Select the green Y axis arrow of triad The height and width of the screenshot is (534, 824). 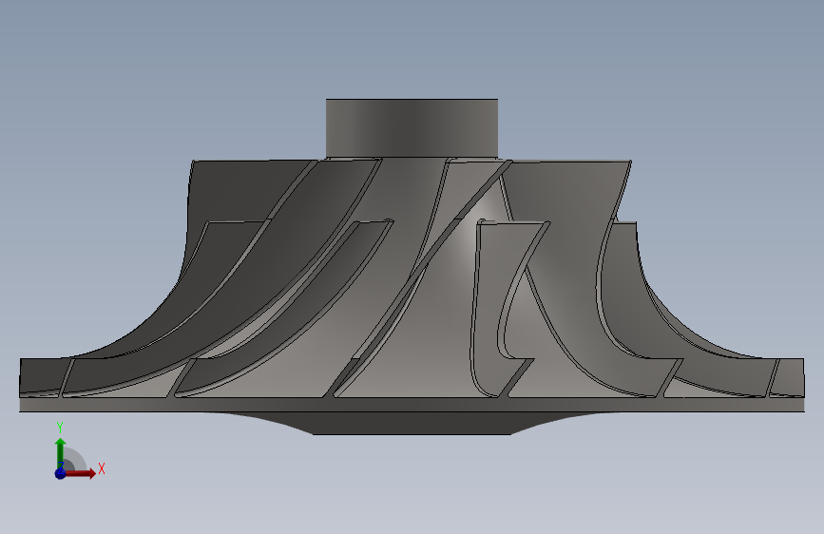click(x=61, y=451)
